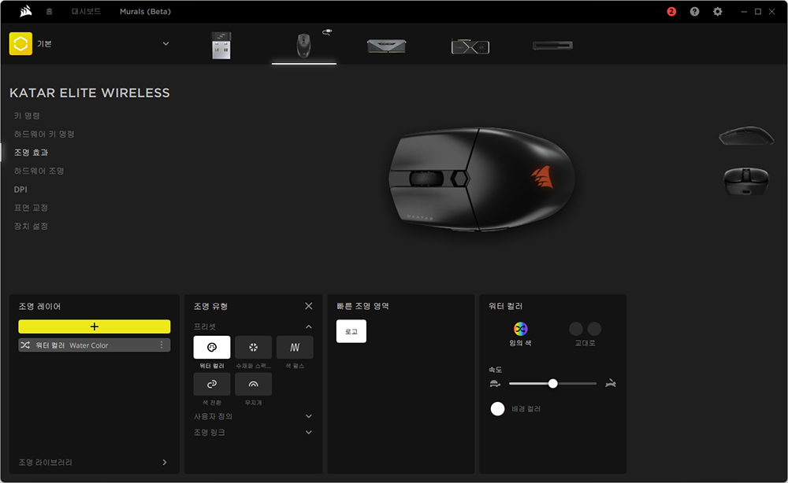Open 표면 교정 surface calibration section
The width and height of the screenshot is (788, 483).
31,208
